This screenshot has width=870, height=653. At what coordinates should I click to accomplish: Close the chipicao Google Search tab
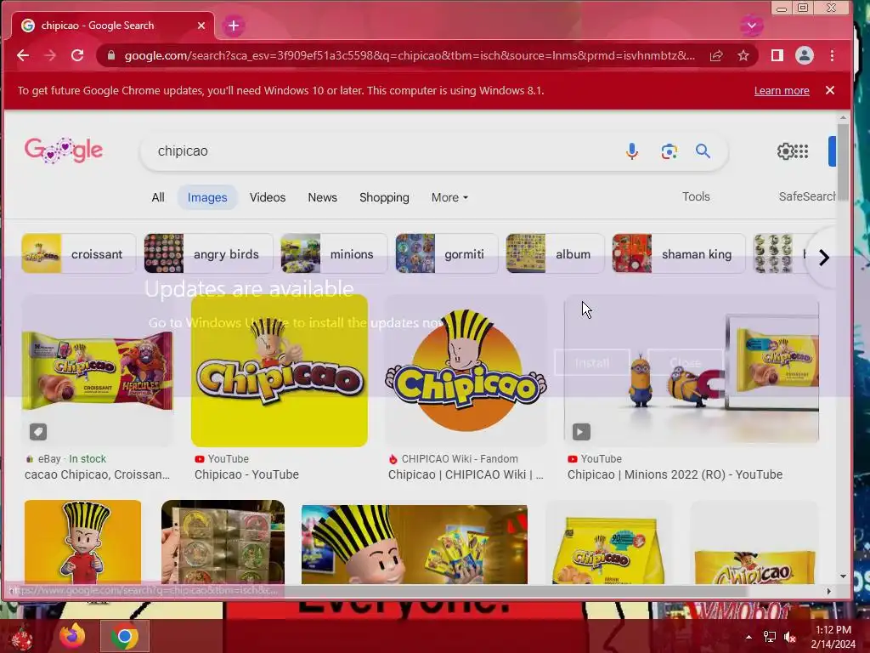[201, 26]
